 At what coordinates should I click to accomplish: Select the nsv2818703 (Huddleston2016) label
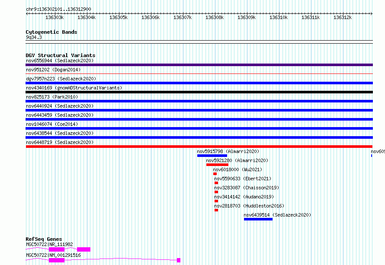click(249, 206)
